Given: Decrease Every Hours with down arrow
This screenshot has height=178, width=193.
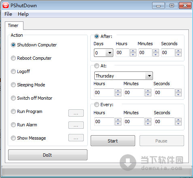Looking at the screenshot, I should pos(118,124).
